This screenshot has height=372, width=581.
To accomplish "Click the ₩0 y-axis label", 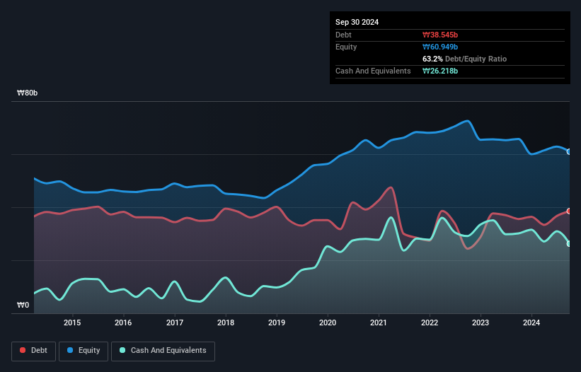I will click(23, 305).
